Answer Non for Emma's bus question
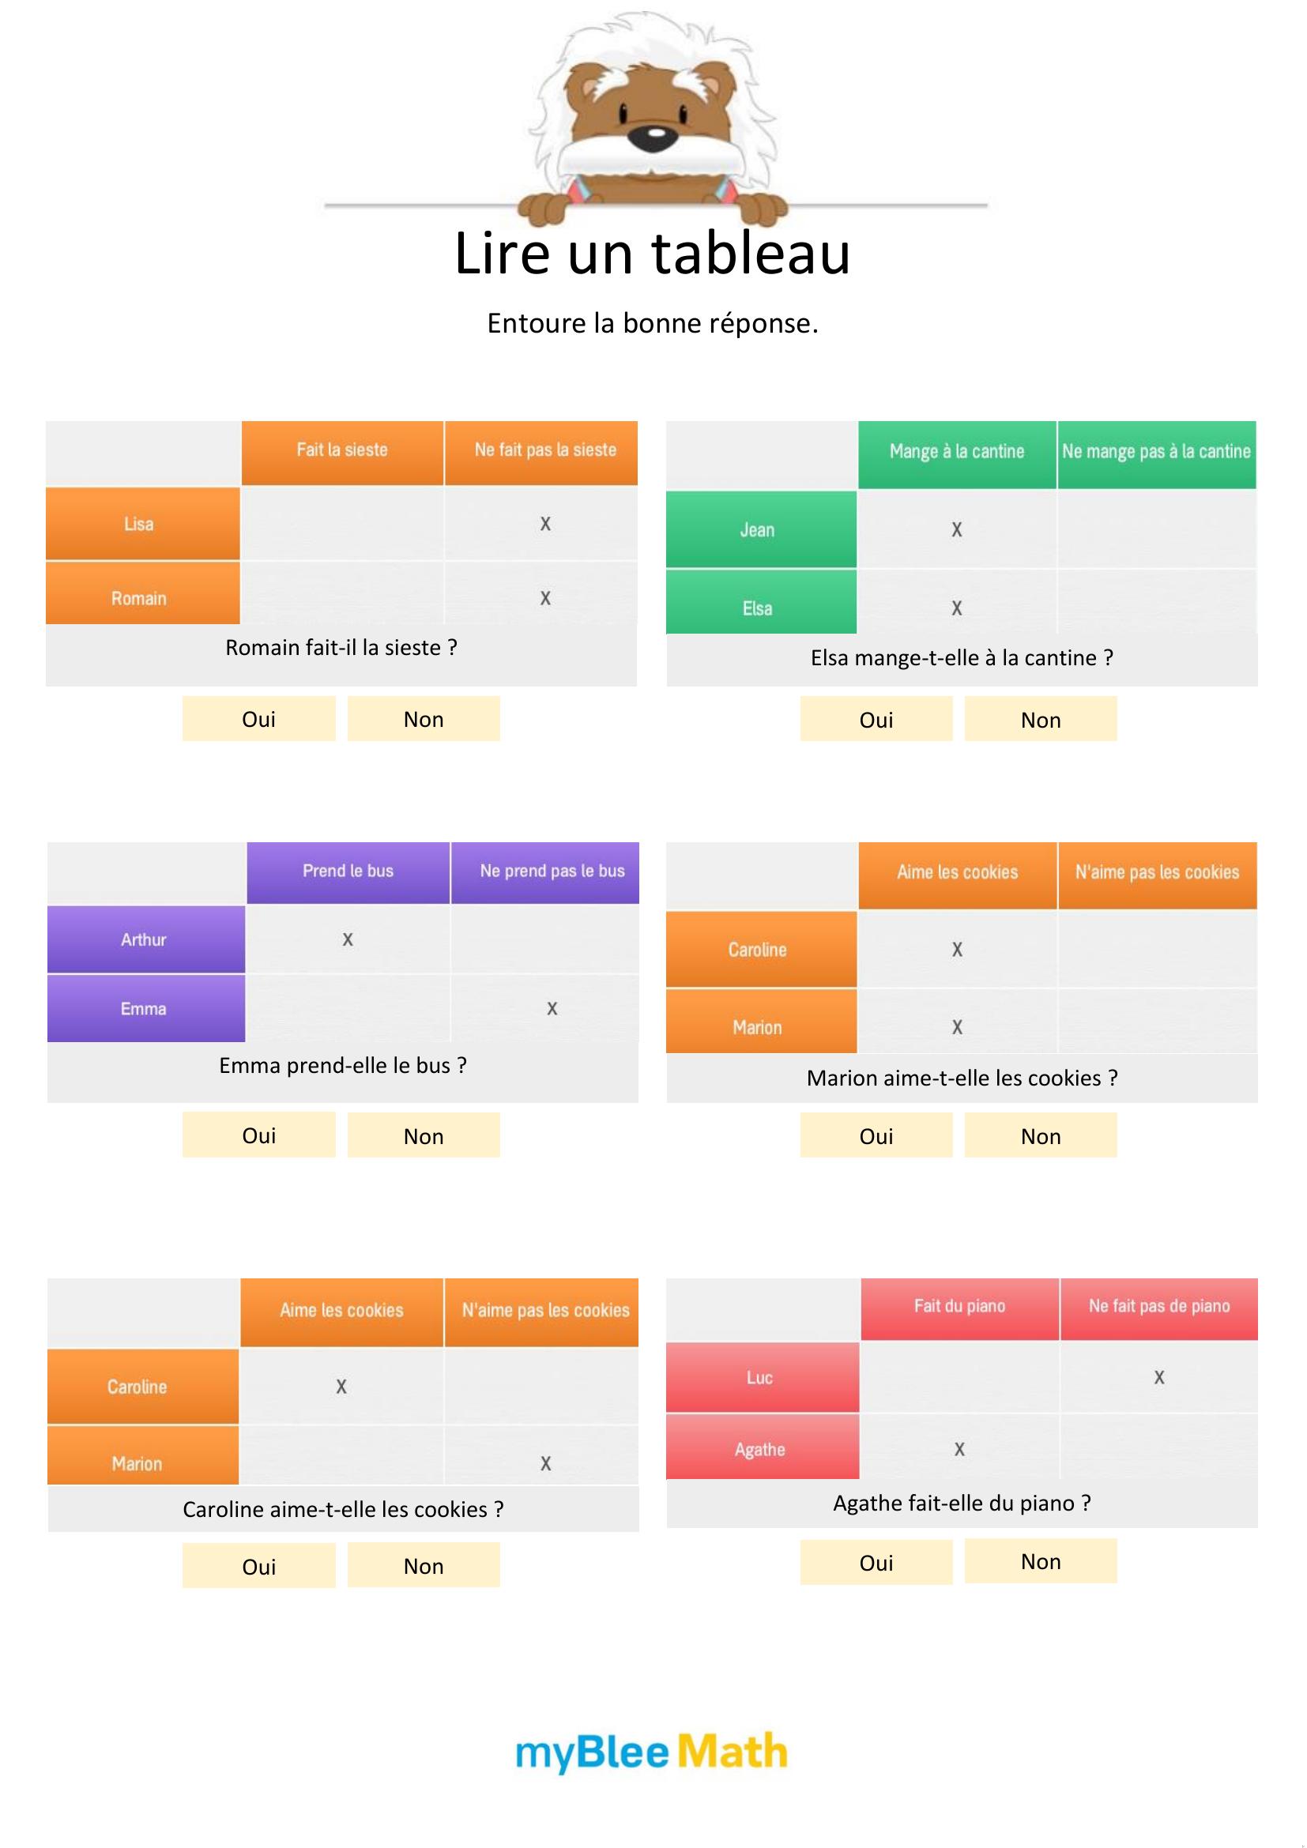 tap(424, 1135)
